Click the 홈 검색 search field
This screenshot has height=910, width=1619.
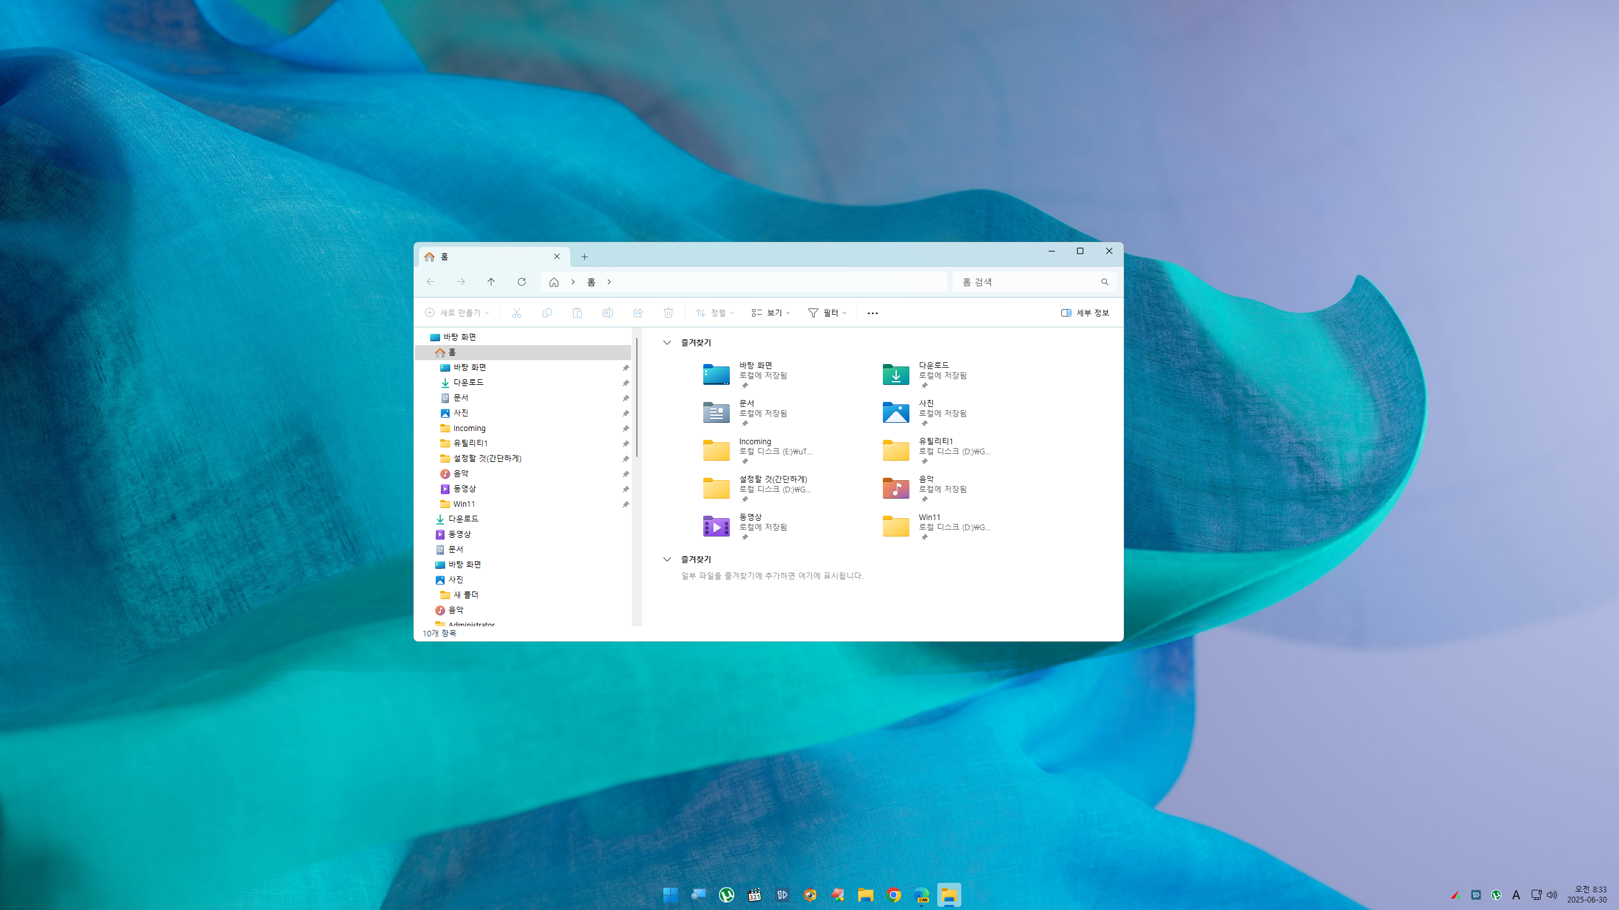tap(1025, 282)
